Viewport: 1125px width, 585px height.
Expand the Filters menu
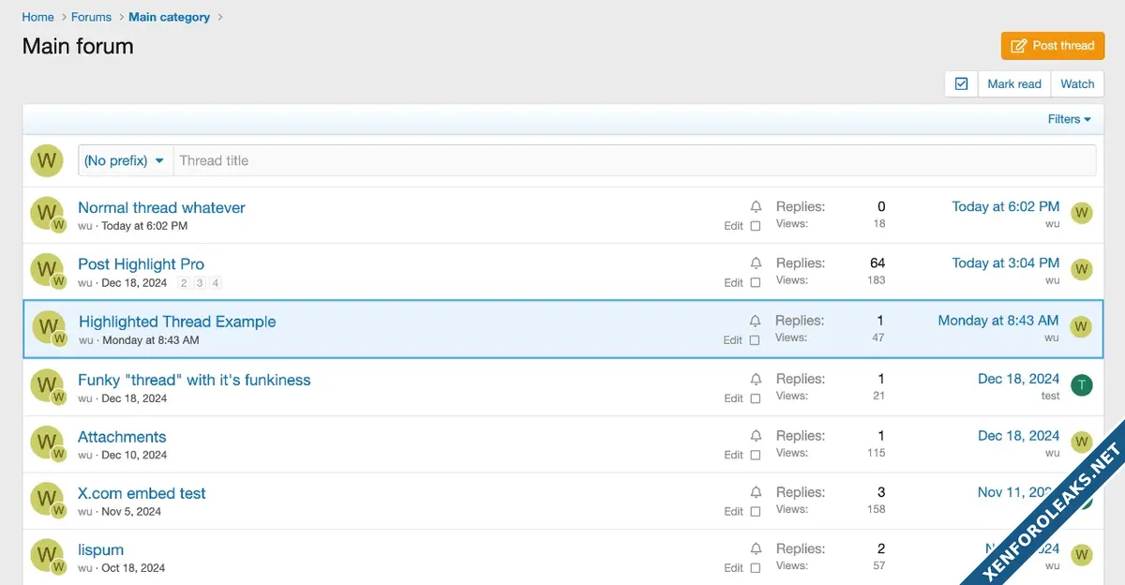coord(1069,119)
